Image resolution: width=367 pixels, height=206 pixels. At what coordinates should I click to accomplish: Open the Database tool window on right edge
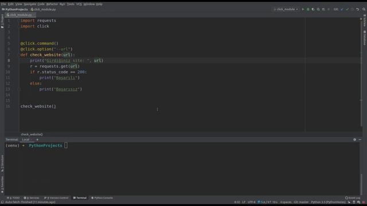pos(365,38)
